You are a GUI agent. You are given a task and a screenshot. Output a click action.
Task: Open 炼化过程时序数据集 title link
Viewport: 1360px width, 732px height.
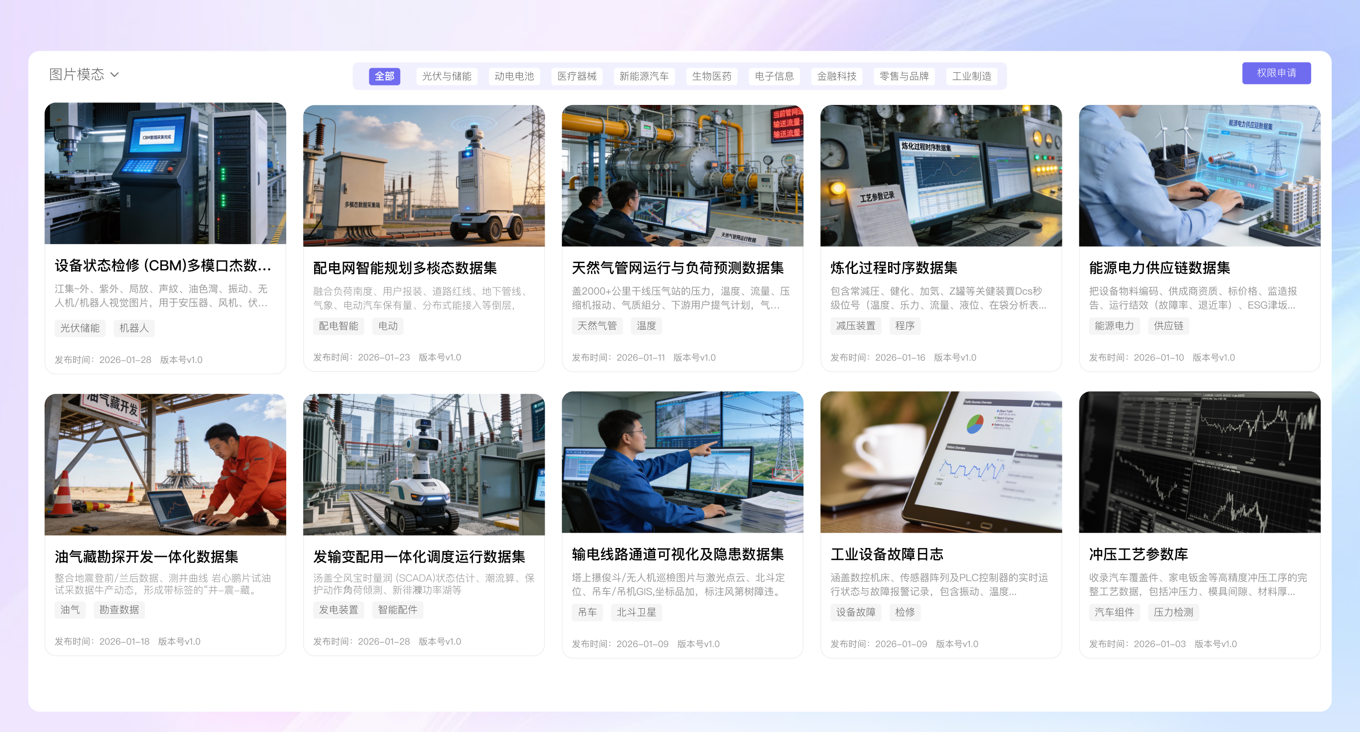[893, 268]
